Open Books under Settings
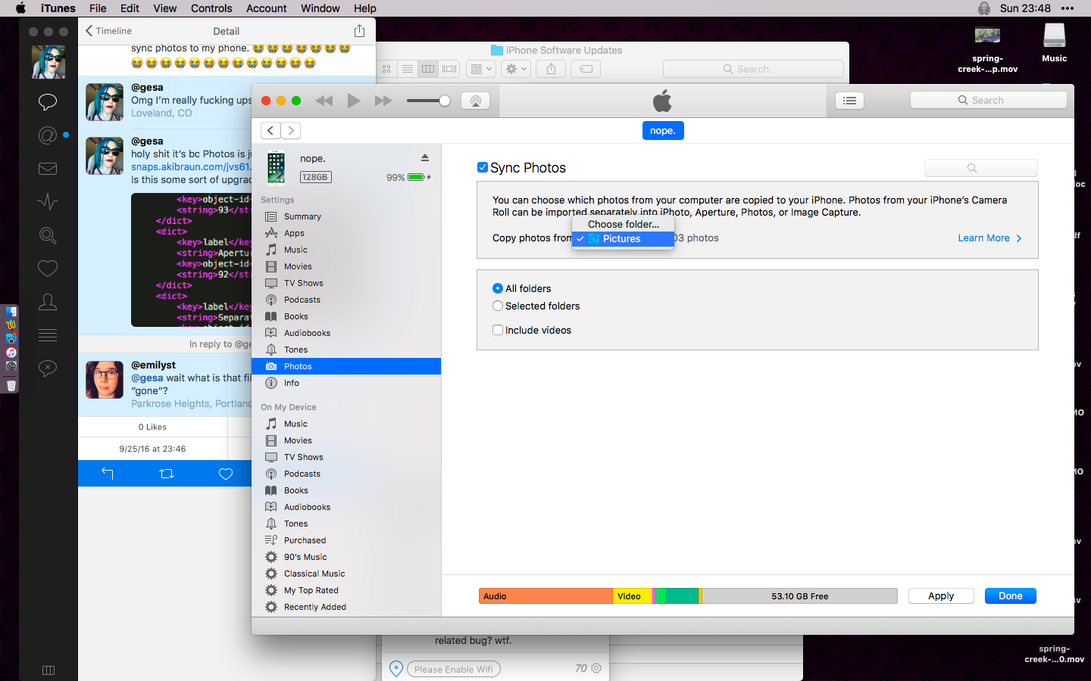This screenshot has height=681, width=1091. click(295, 316)
